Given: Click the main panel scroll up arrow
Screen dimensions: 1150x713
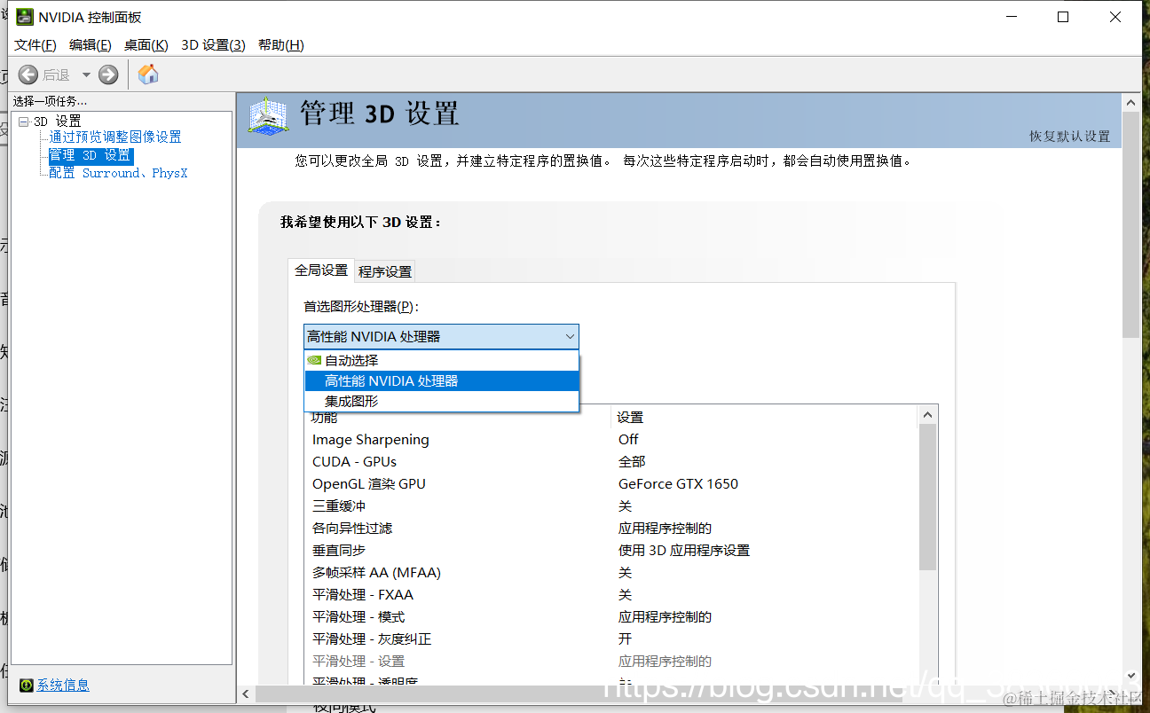Looking at the screenshot, I should click(x=1130, y=103).
